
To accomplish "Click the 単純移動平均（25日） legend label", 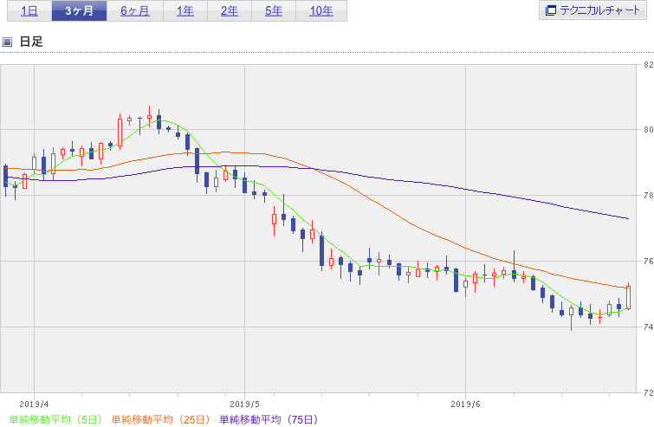I will click(161, 419).
